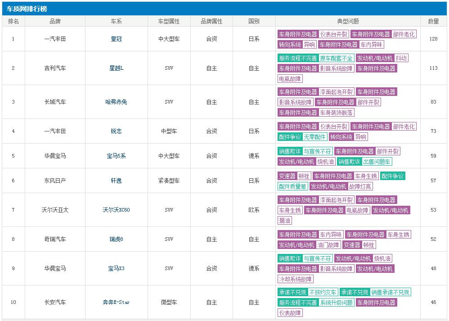Click the 品牌属性 column header
449x321 pixels.
[x=211, y=21]
